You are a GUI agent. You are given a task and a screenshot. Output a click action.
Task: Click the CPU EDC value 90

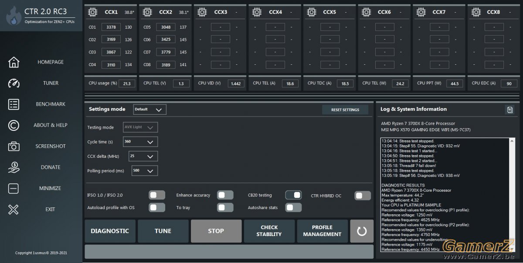509,83
